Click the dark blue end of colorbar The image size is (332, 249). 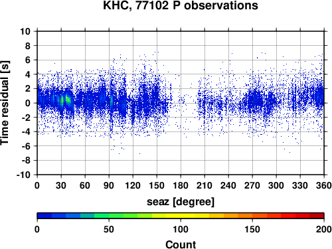[44, 216]
